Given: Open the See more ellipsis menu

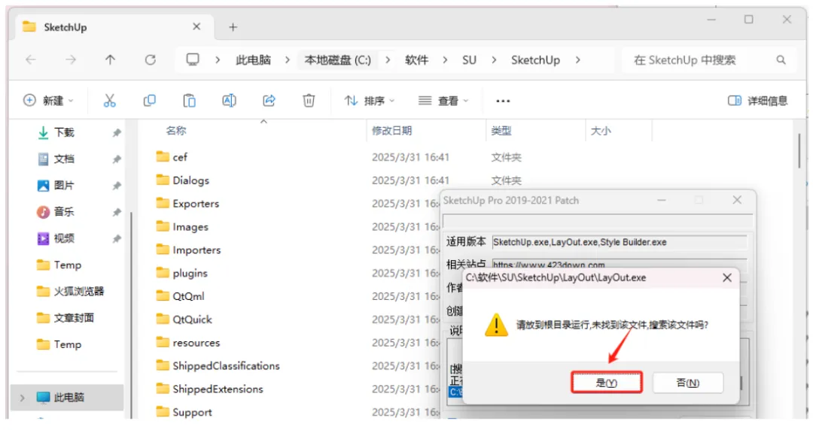Looking at the screenshot, I should coord(503,101).
